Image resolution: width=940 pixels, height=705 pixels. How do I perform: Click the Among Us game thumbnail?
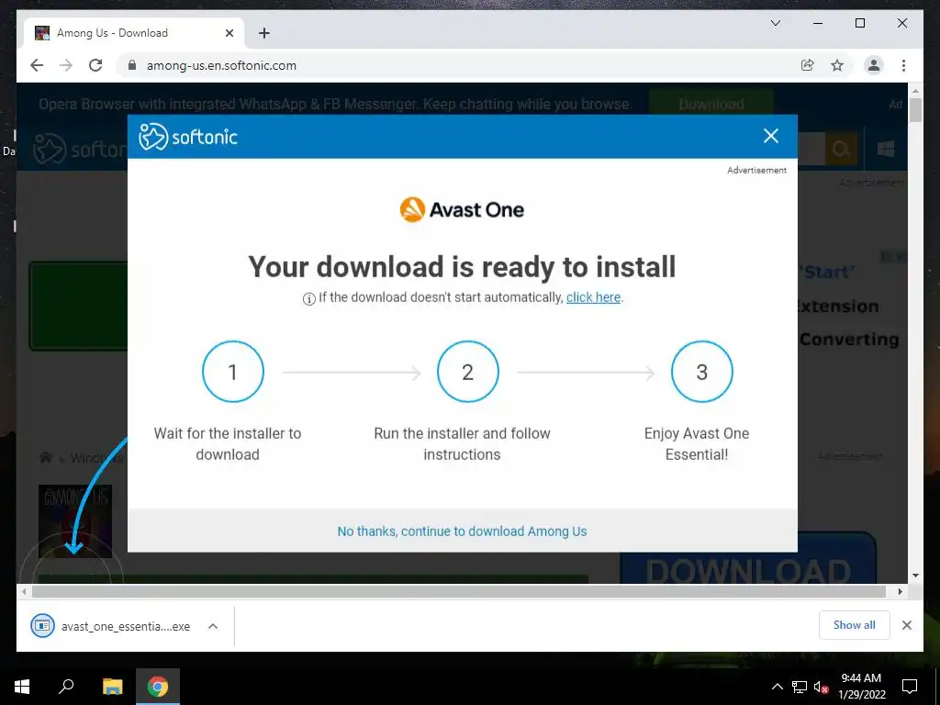pyautogui.click(x=75, y=520)
